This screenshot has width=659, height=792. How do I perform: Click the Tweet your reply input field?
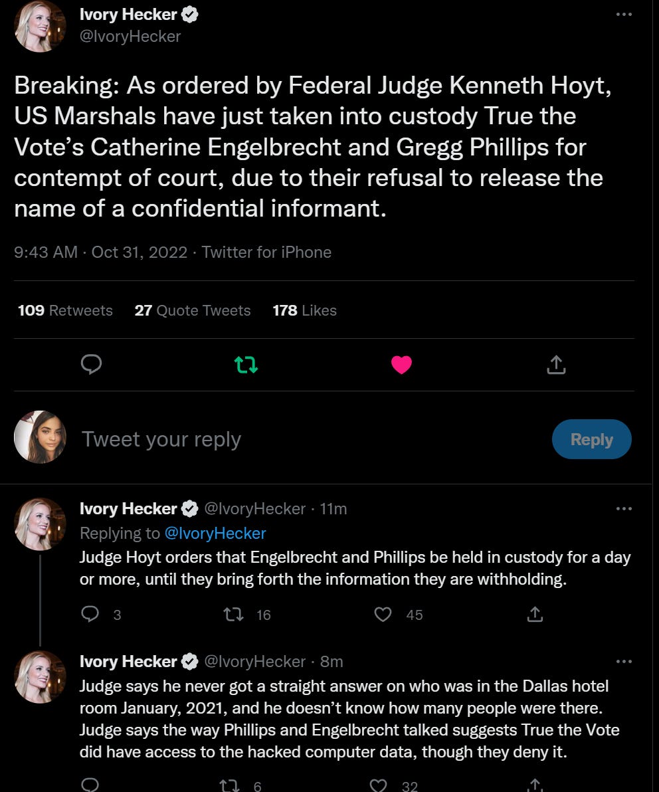[x=161, y=439]
